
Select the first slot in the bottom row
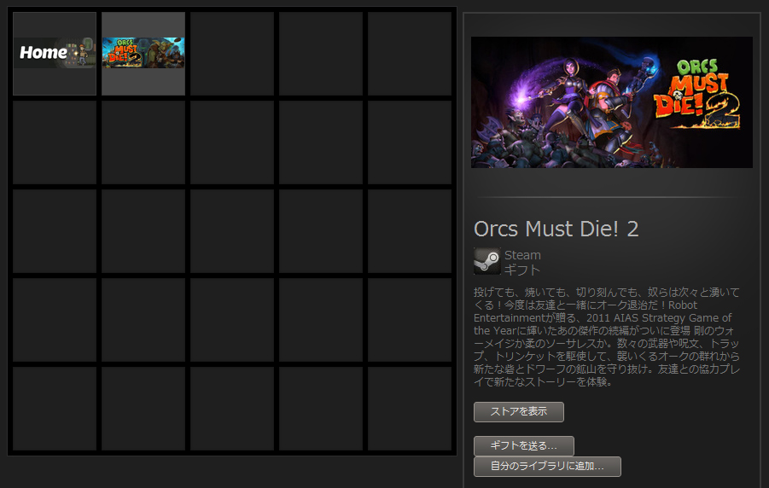point(55,409)
